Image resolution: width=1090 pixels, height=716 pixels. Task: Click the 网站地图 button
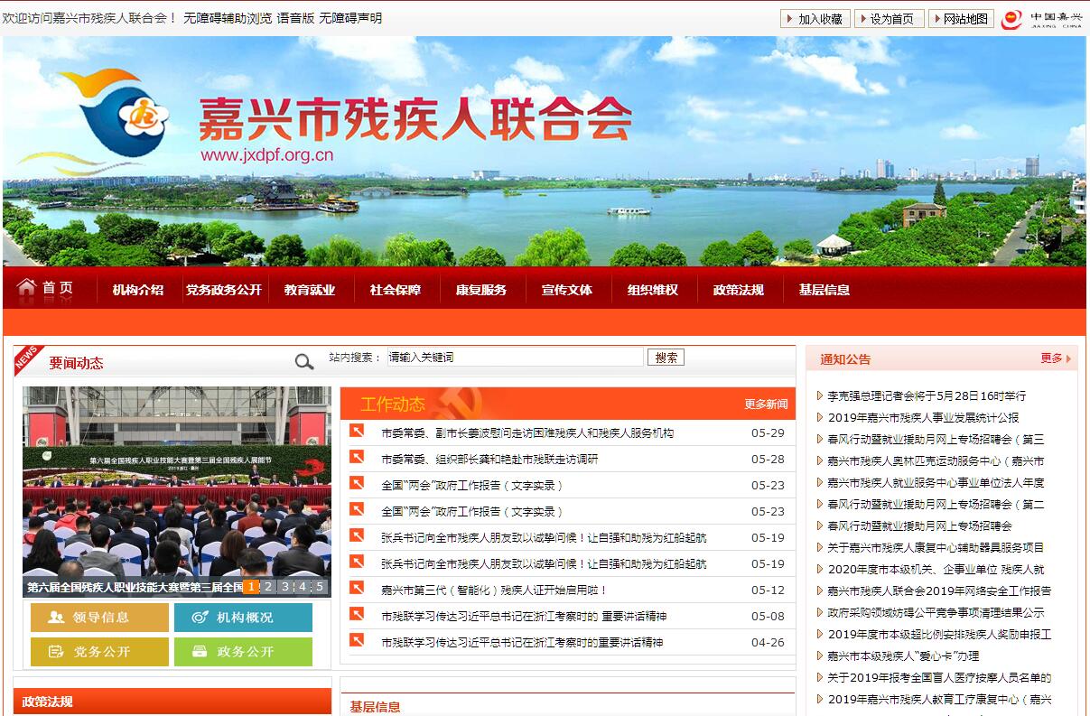point(961,19)
